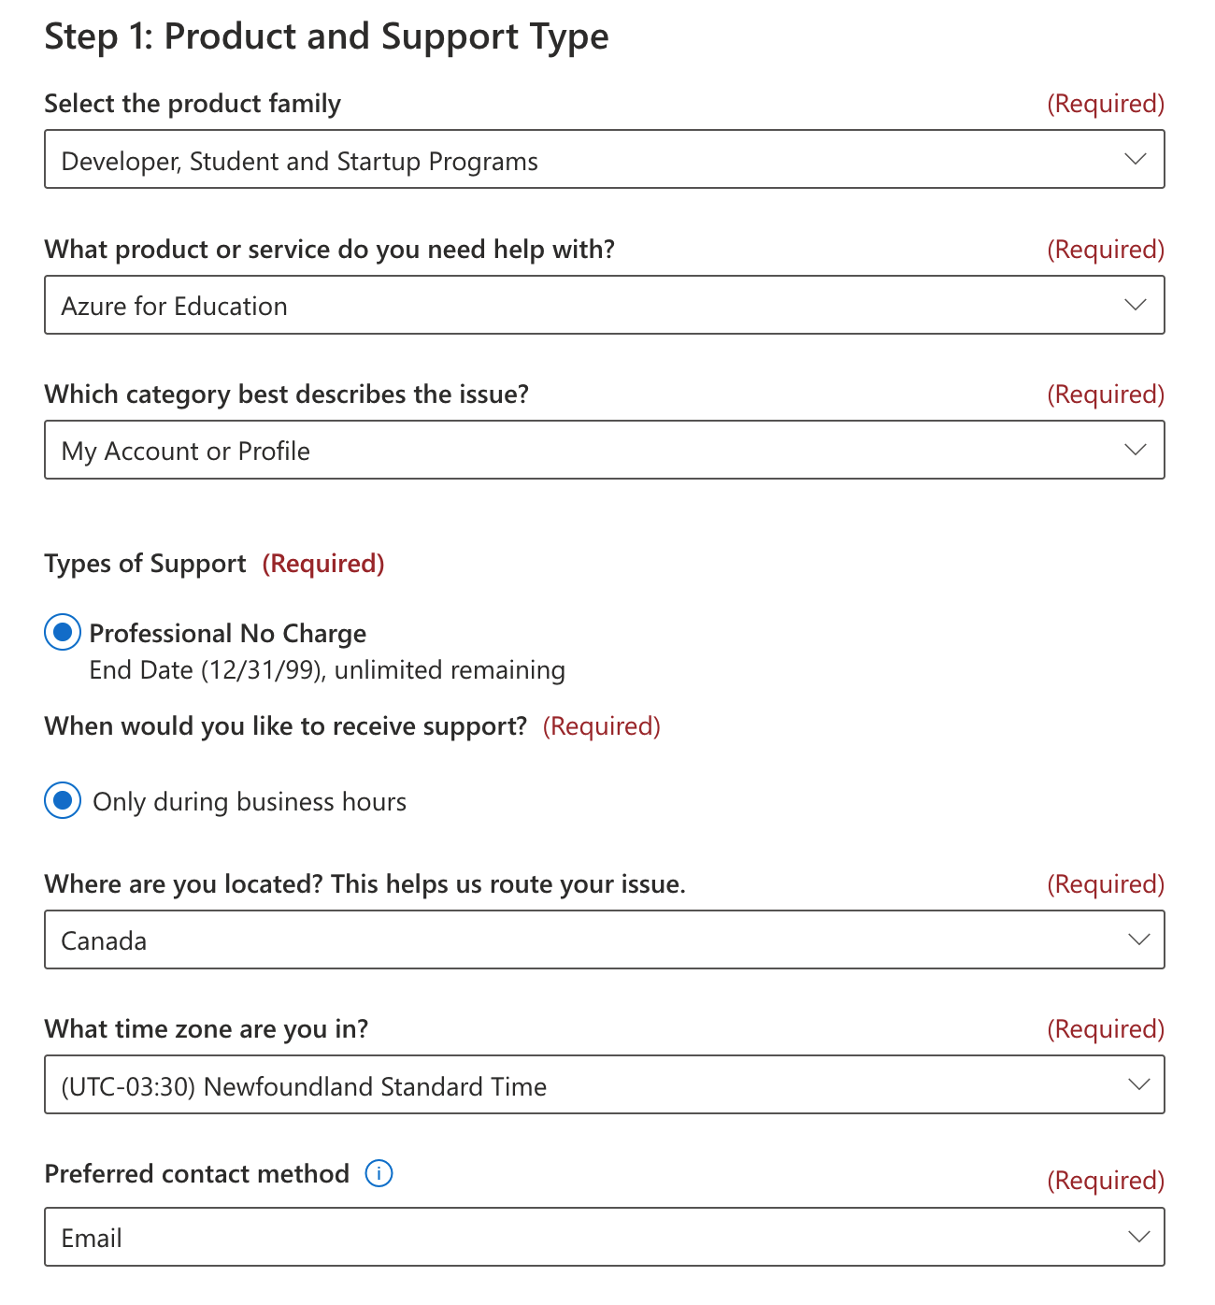Click the 'Select the product family' field label
Viewport: 1215px width, 1305px height.
[193, 104]
